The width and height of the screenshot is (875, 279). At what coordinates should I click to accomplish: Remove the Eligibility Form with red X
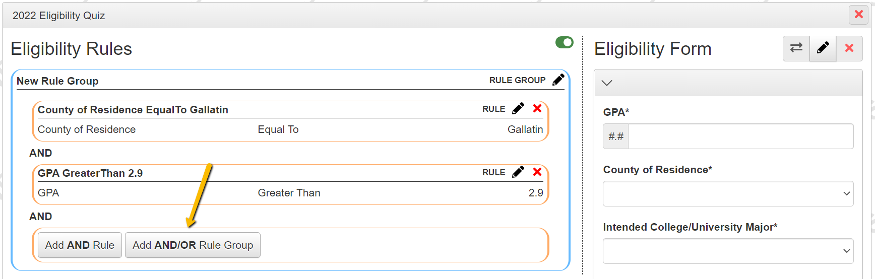(x=849, y=48)
